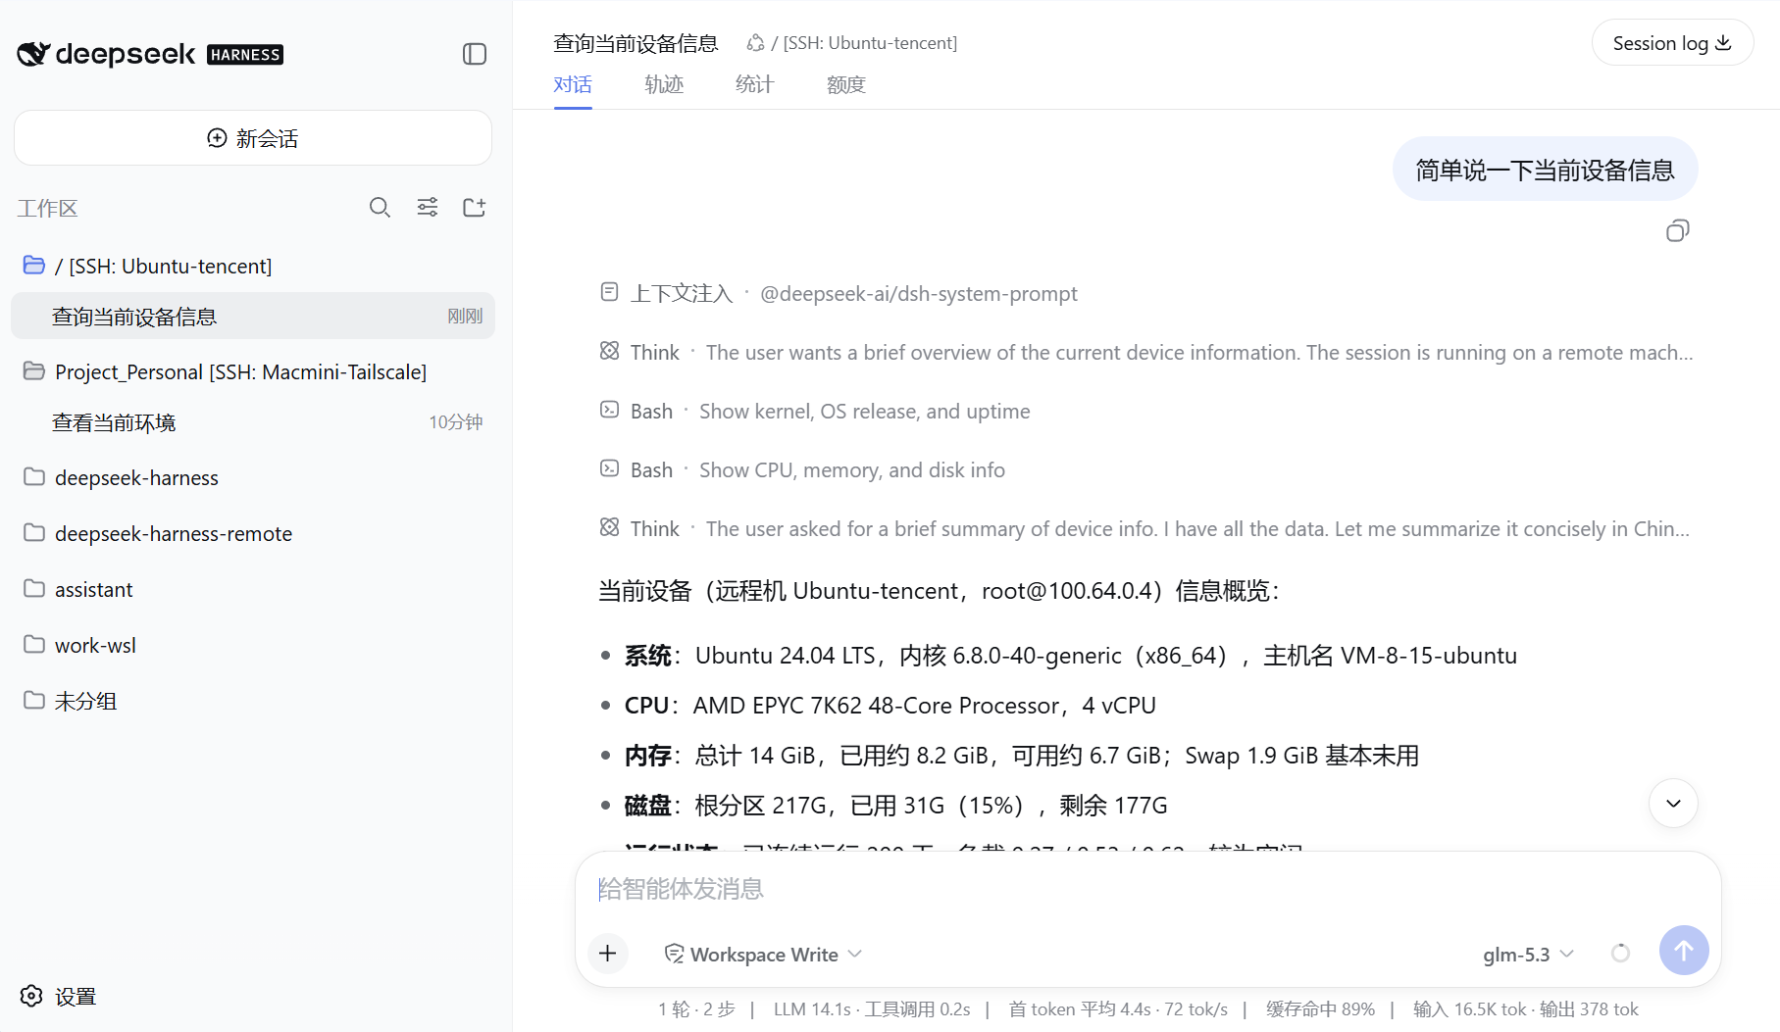
Task: Expand Bash step showing CPU info
Action: pos(802,470)
